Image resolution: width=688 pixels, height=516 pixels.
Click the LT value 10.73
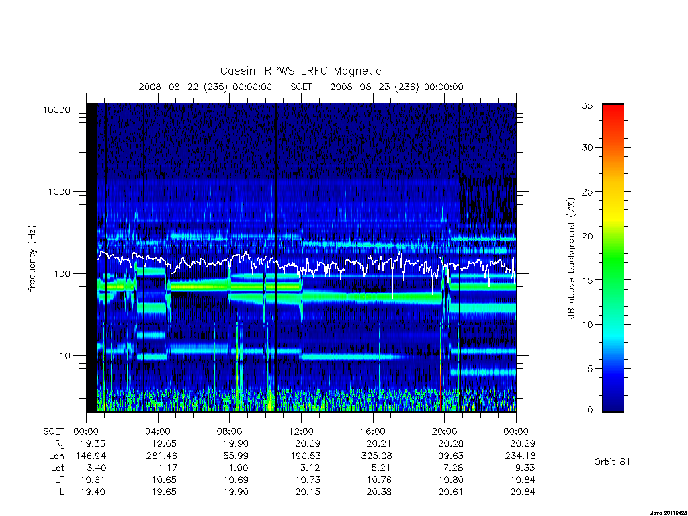coord(308,480)
